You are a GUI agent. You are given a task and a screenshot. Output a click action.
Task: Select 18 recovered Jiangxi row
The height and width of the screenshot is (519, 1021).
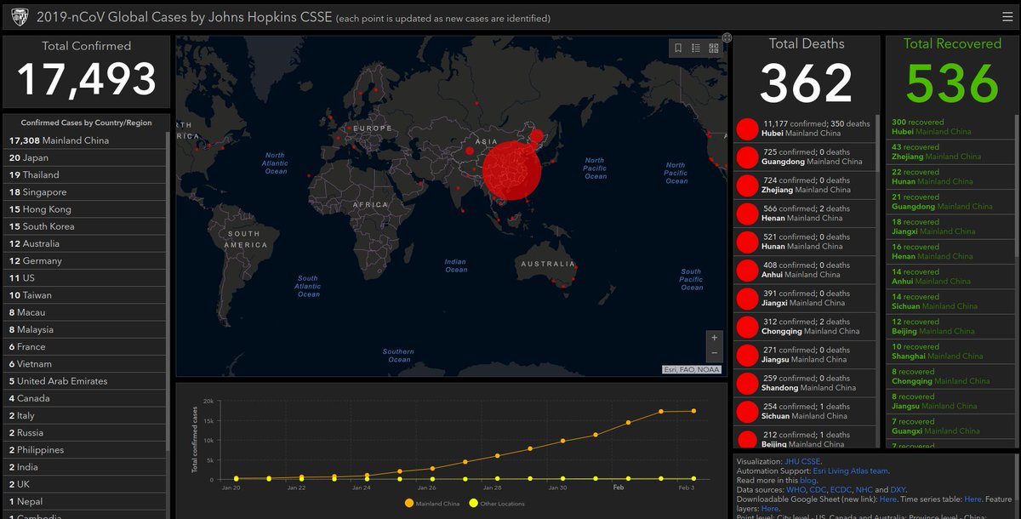pyautogui.click(x=950, y=226)
